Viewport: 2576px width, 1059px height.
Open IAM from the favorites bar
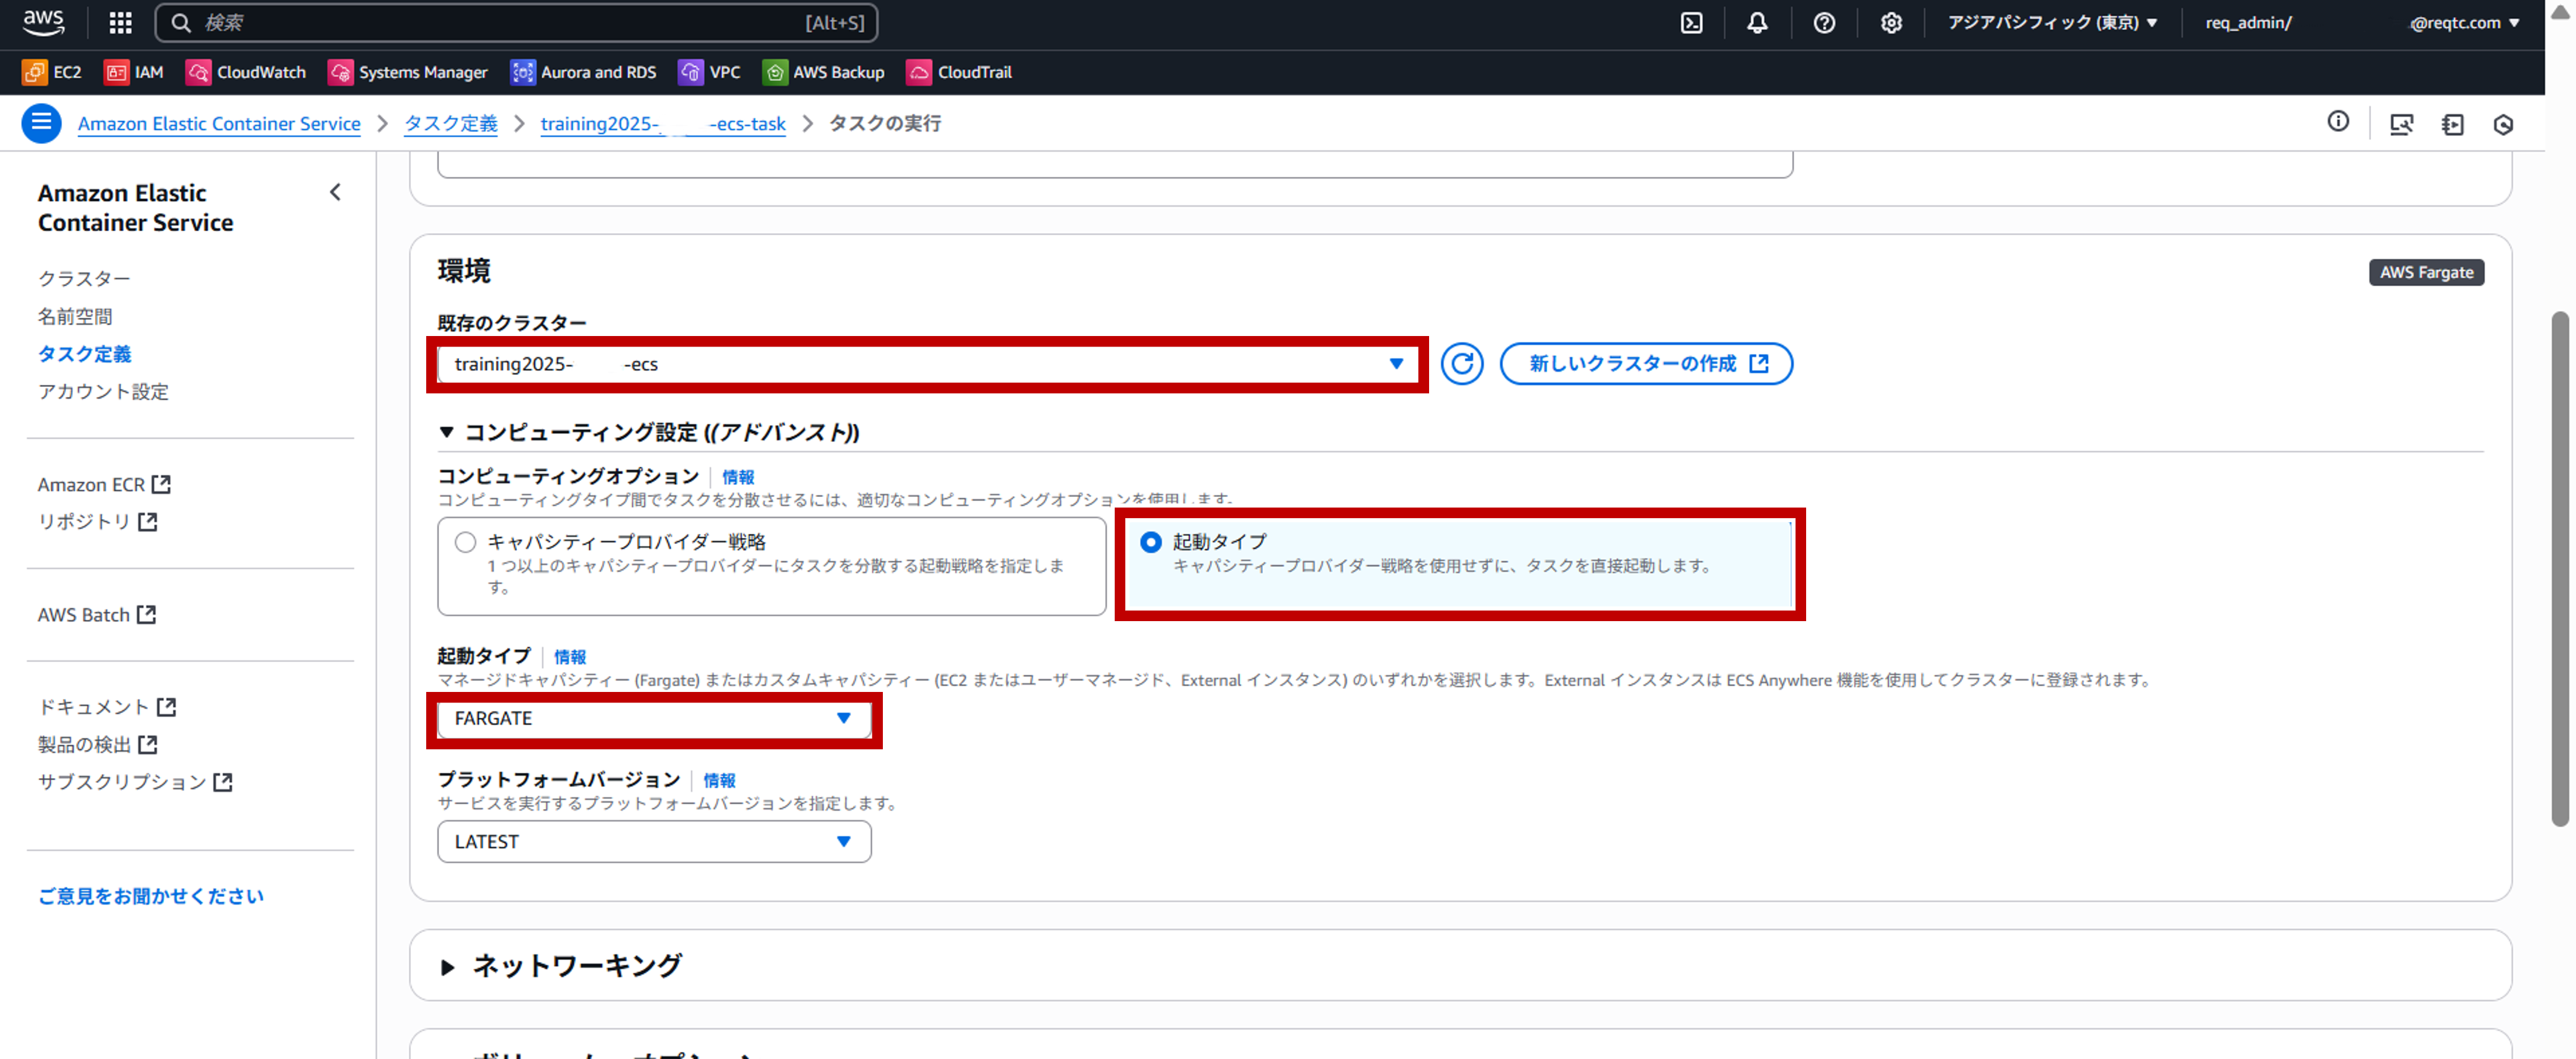[134, 72]
